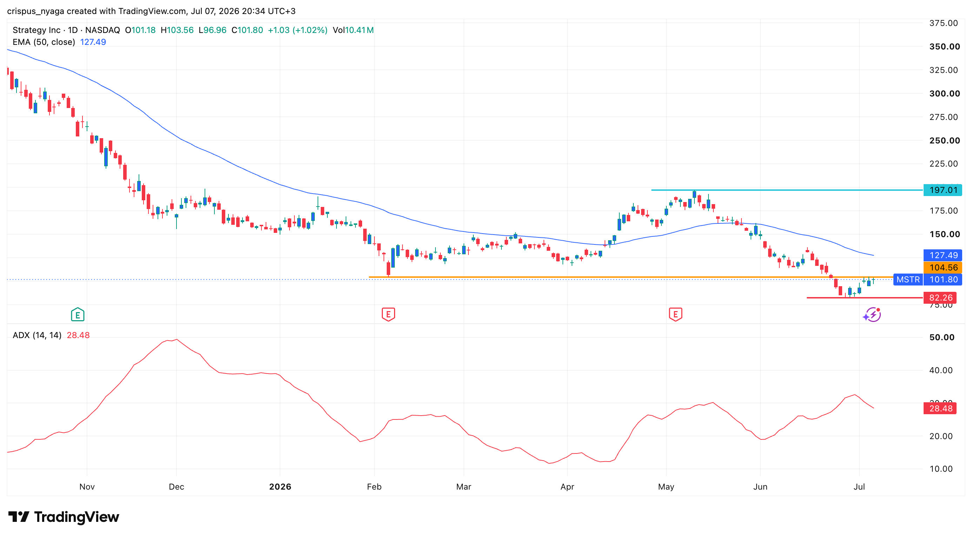
Task: Click the 250.00 price axis label
Action: [x=945, y=141]
